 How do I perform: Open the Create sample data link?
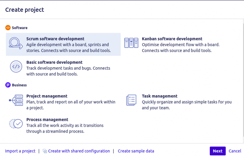(x=136, y=151)
